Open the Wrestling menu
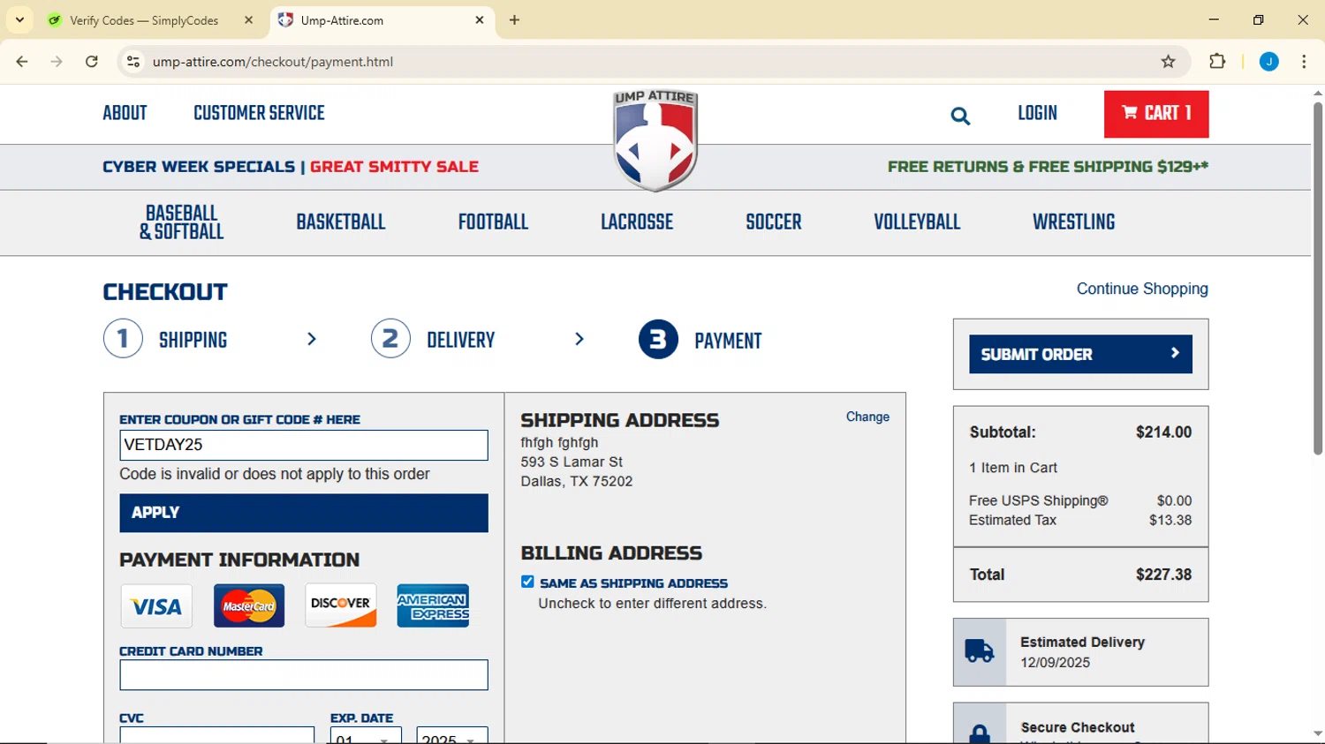This screenshot has width=1325, height=744. click(x=1074, y=222)
